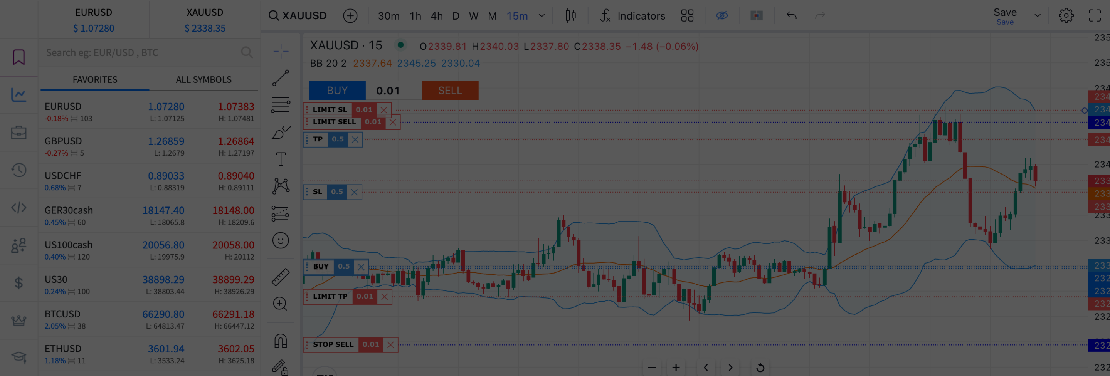Screen dimensions: 1110x376
Task: Open the emoji icons tool
Action: click(x=281, y=240)
